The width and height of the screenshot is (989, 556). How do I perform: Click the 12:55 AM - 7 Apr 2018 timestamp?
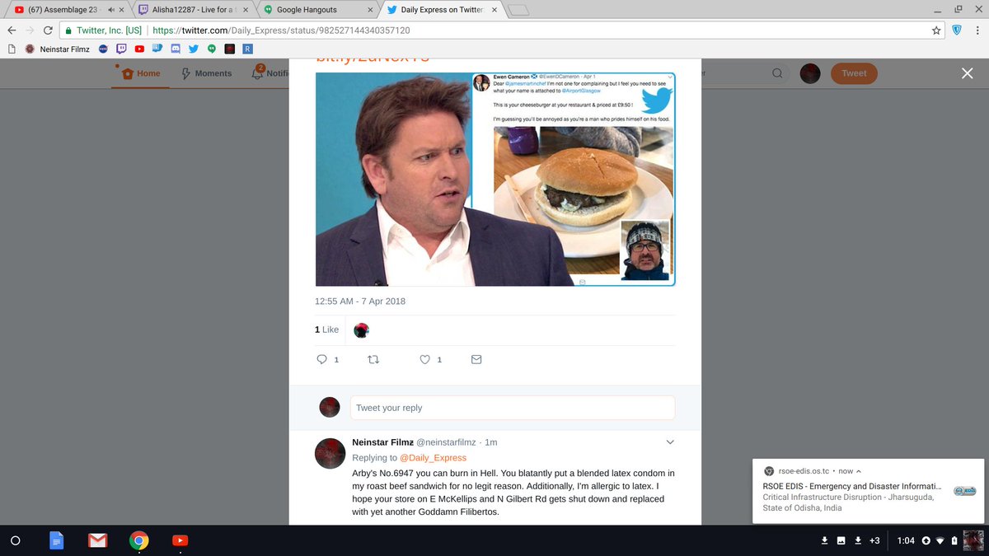click(x=360, y=301)
